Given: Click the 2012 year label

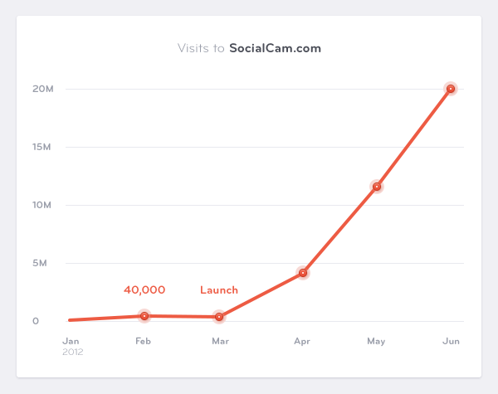Looking at the screenshot, I should click(x=73, y=352).
